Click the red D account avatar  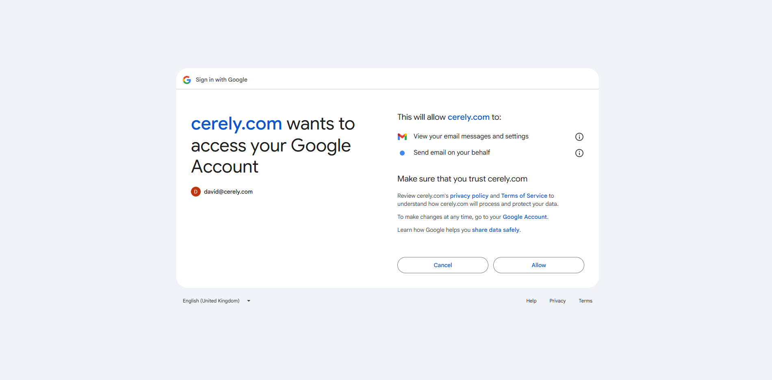tap(196, 192)
